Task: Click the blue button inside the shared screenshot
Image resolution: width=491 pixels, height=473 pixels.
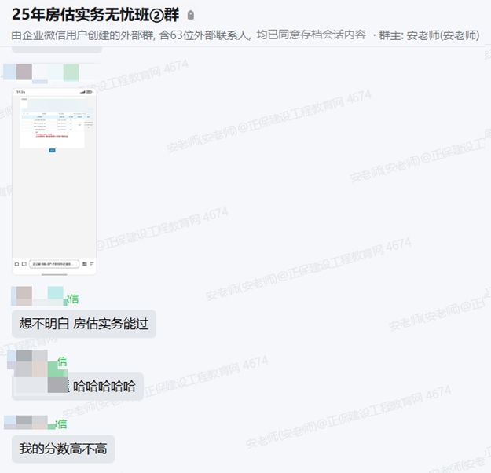Action: click(x=52, y=149)
